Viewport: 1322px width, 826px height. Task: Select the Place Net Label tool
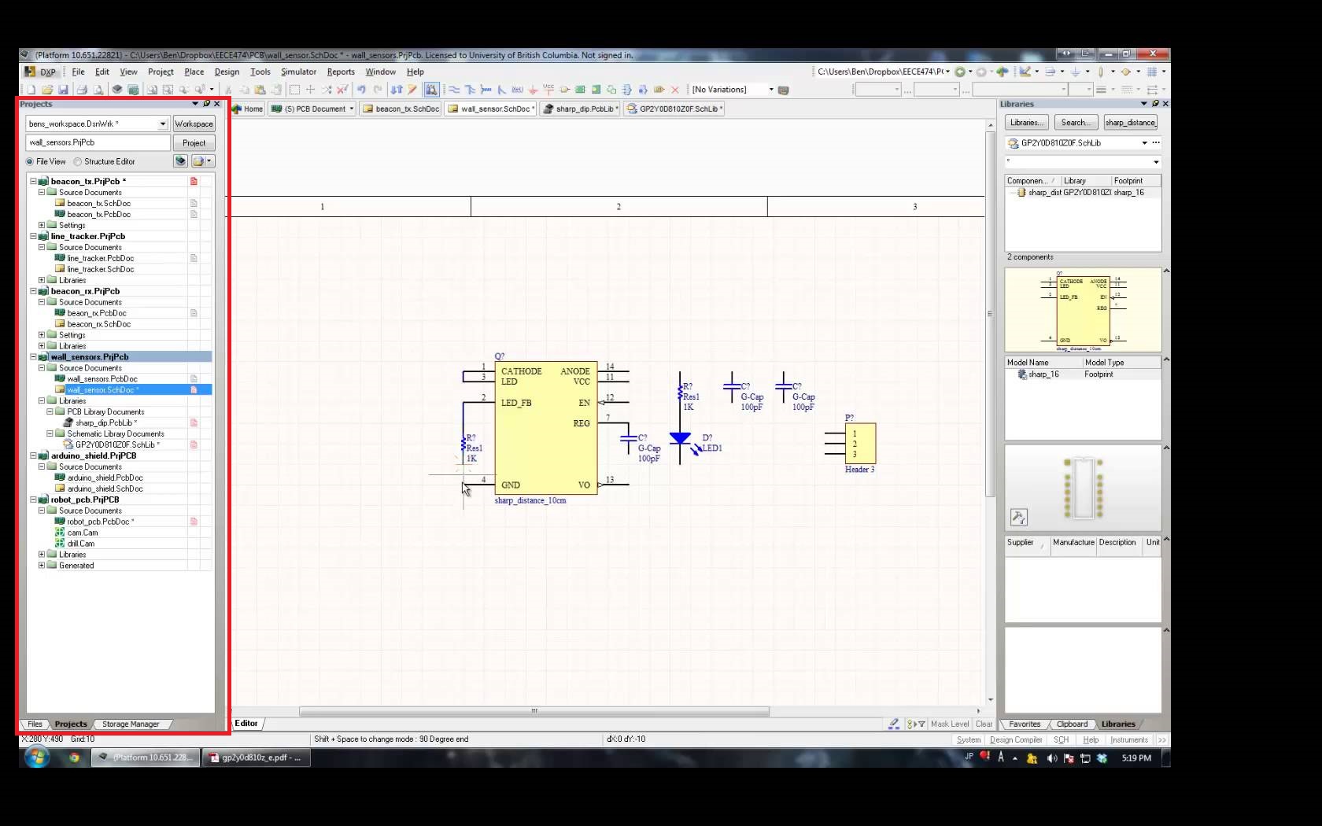click(x=517, y=90)
